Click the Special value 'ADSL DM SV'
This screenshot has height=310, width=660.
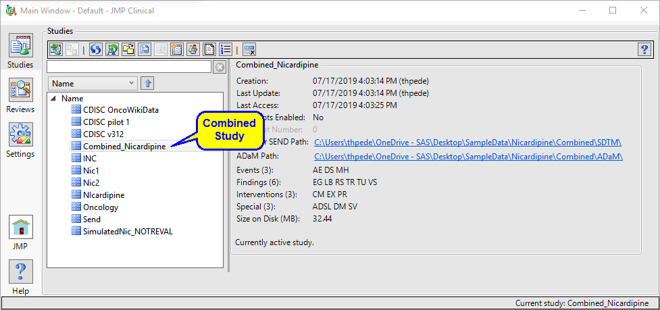click(x=335, y=207)
